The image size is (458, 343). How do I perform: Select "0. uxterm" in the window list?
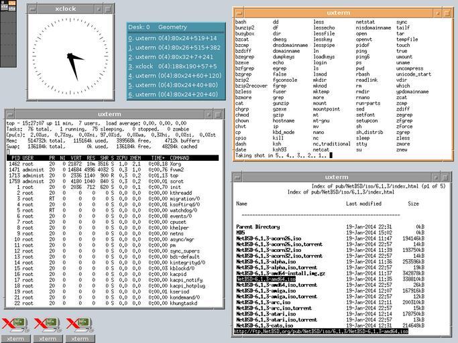(173, 38)
